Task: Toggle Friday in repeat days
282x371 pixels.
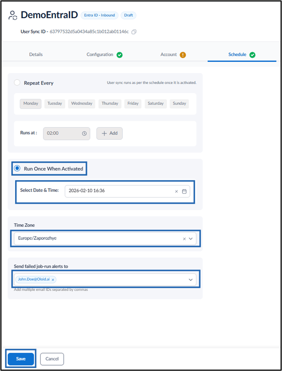Action: point(133,104)
